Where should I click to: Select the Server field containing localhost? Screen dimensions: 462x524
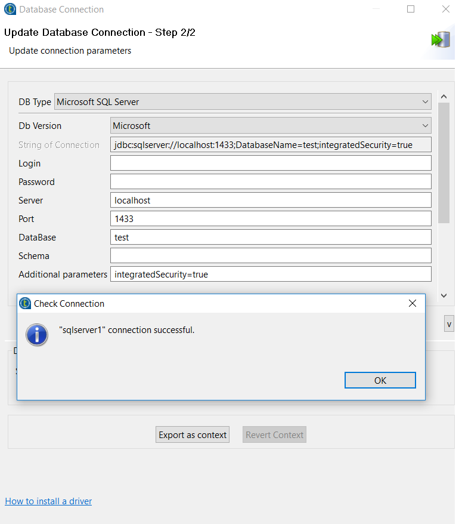(271, 201)
